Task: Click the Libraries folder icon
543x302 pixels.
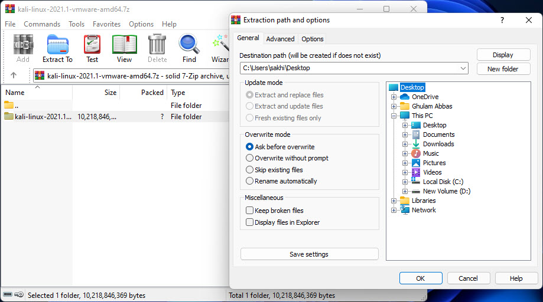Action: [405, 201]
